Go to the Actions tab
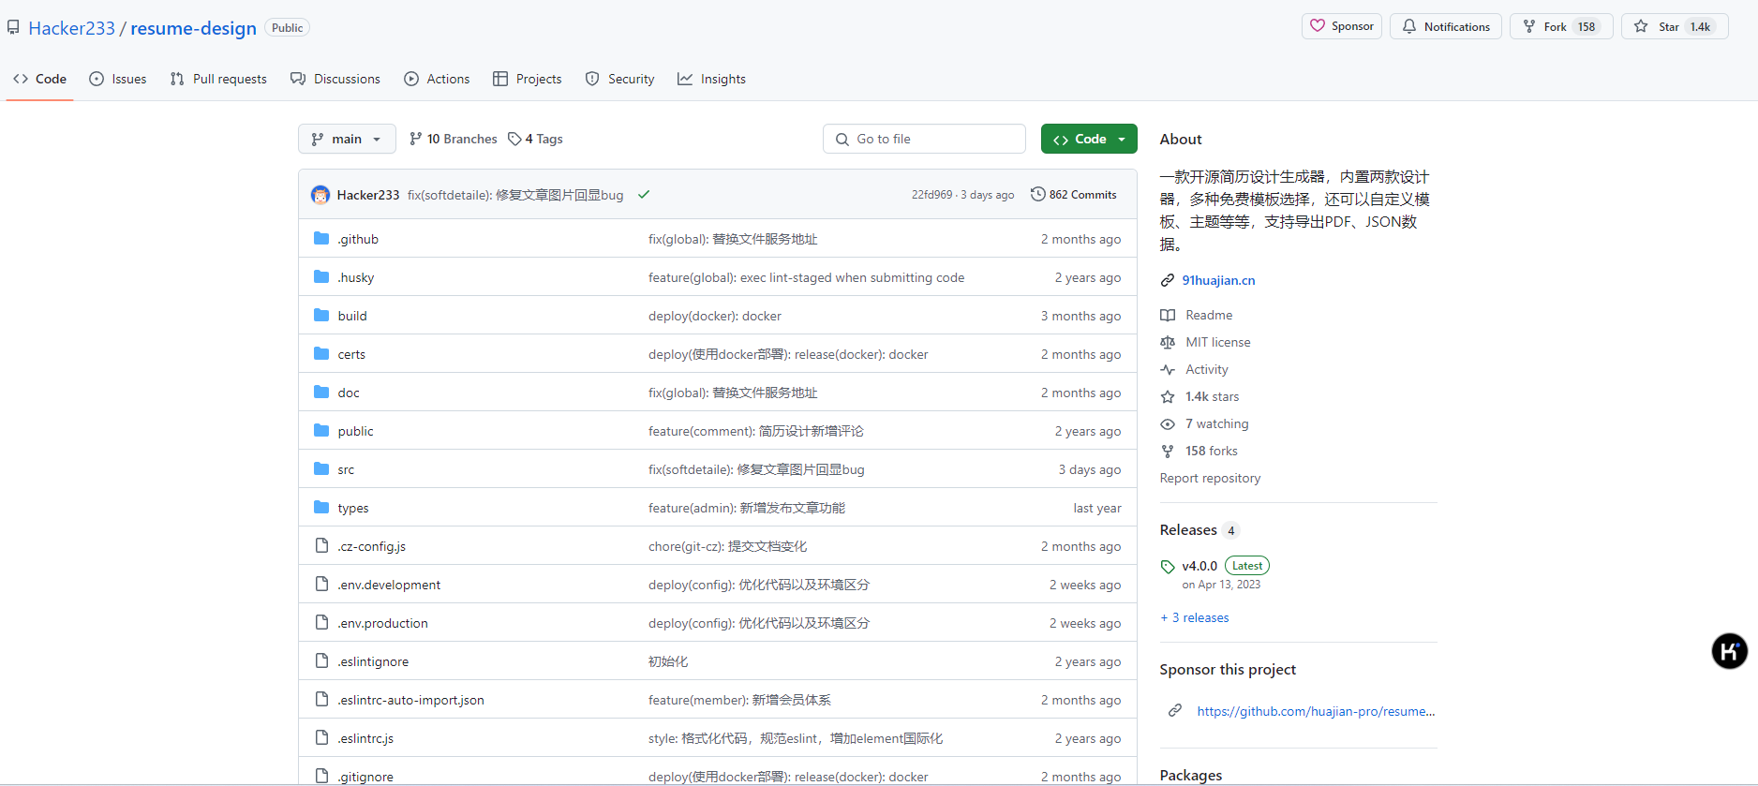1758x786 pixels. tap(437, 79)
